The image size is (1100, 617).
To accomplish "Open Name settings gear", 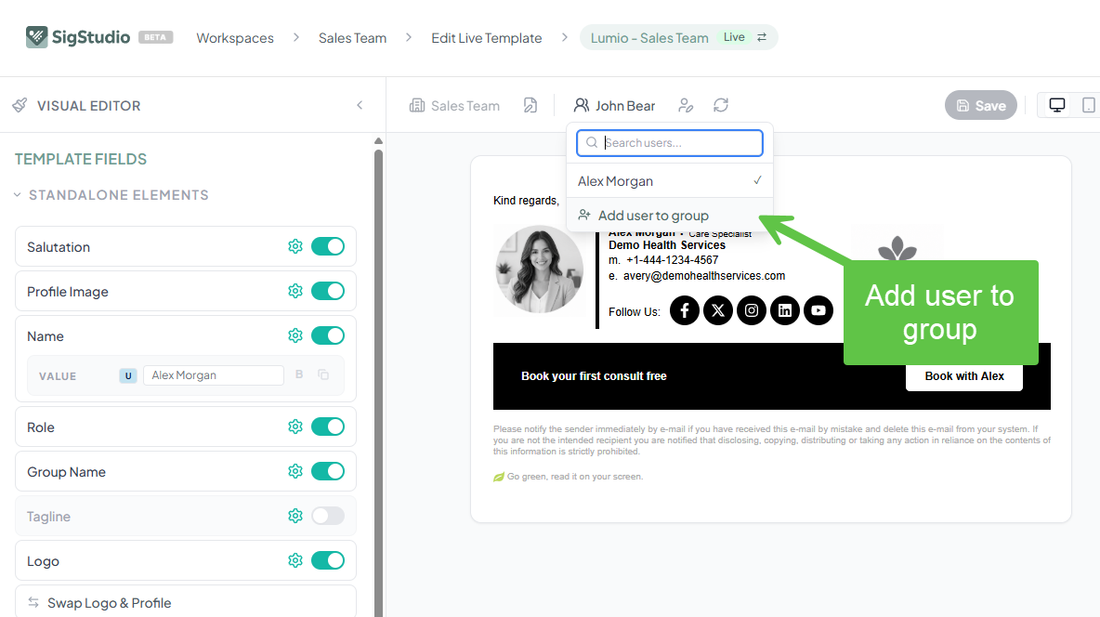I will [295, 335].
